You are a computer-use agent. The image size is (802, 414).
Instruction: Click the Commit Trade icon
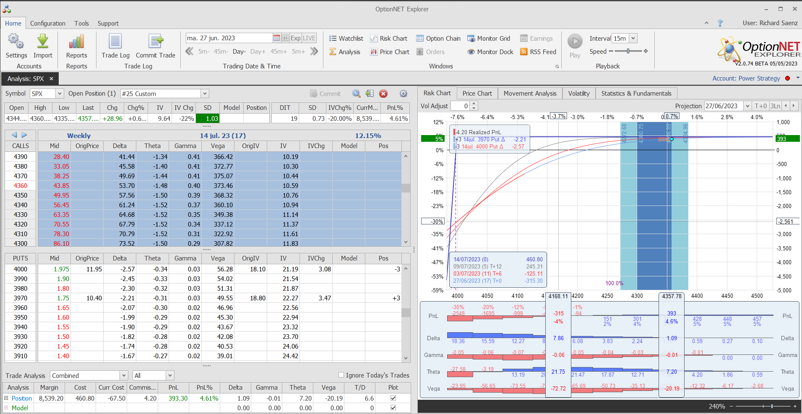[x=156, y=42]
